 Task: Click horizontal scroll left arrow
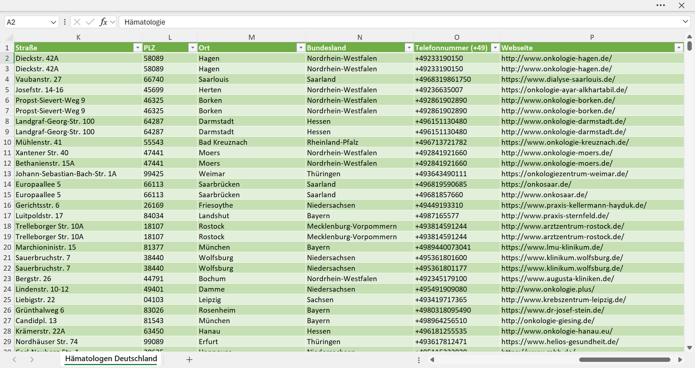click(x=432, y=359)
